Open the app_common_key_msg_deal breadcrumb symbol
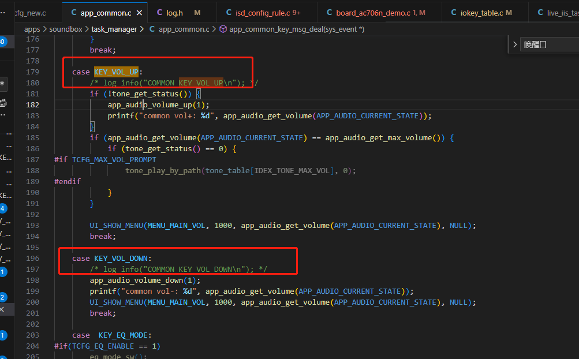The image size is (579, 359). (297, 29)
